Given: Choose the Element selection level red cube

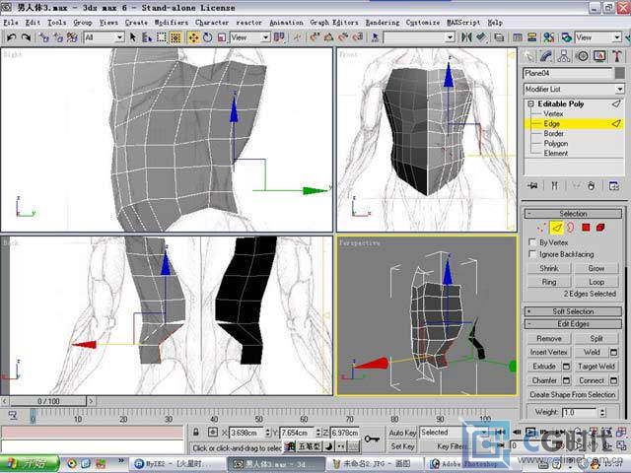Looking at the screenshot, I should (600, 228).
